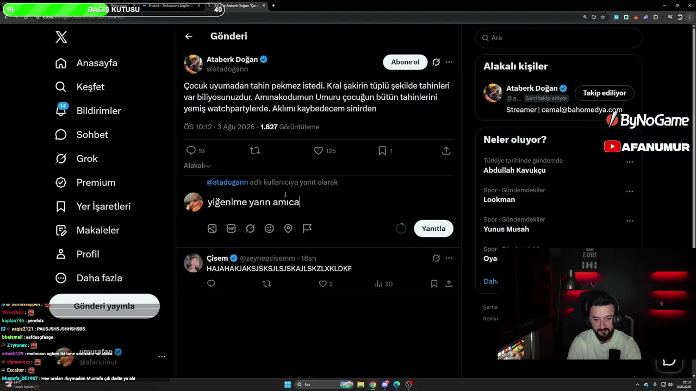Click the Yanıtla reply button

coord(433,229)
